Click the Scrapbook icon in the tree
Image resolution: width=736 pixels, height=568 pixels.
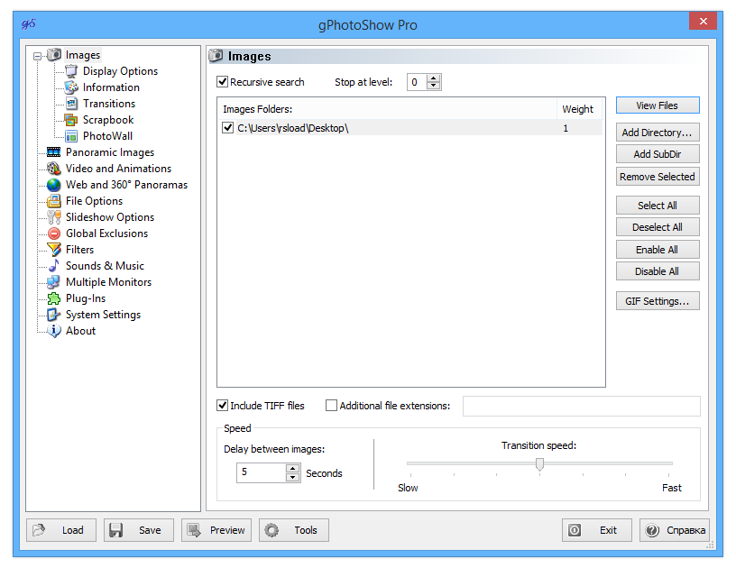pyautogui.click(x=71, y=120)
